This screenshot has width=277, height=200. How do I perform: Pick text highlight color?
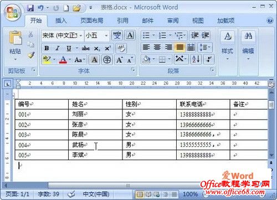[x=47, y=60]
